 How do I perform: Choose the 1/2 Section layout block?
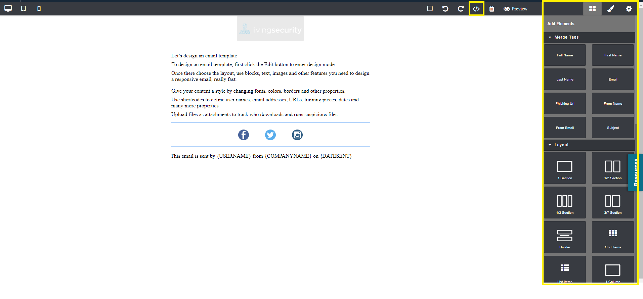click(x=613, y=168)
